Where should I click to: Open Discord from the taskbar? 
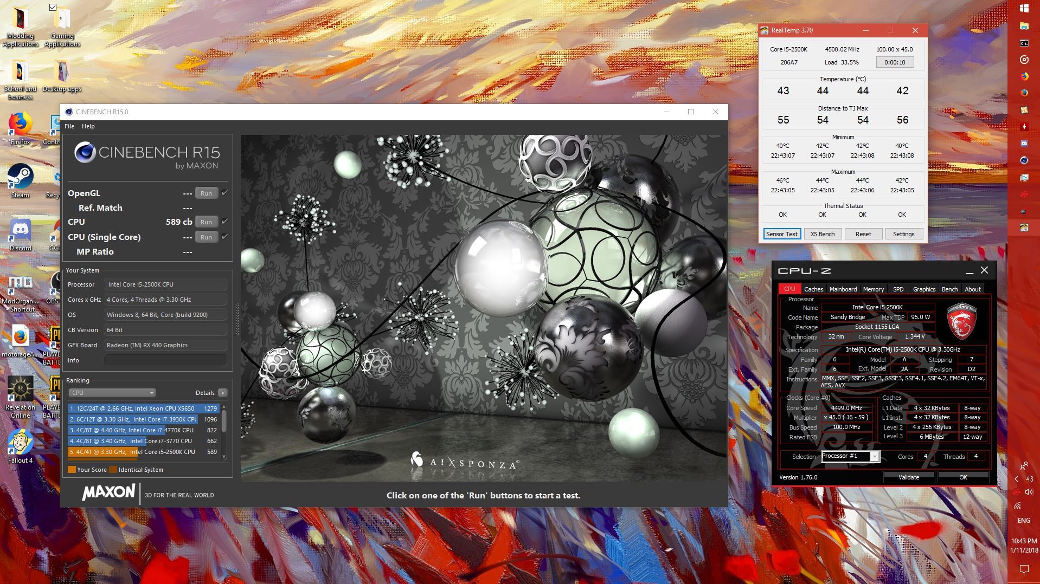(1024, 144)
